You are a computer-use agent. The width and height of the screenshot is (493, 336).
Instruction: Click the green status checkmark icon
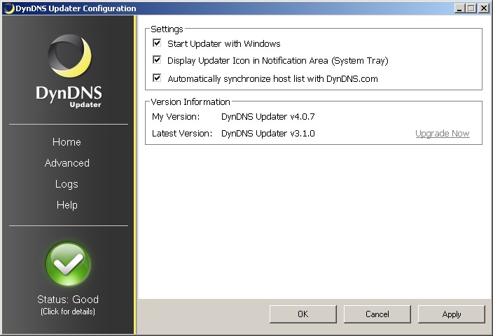coord(68,264)
